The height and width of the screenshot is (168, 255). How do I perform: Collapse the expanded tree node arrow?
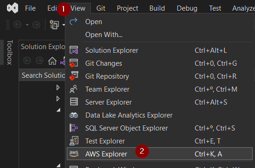click(x=58, y=110)
